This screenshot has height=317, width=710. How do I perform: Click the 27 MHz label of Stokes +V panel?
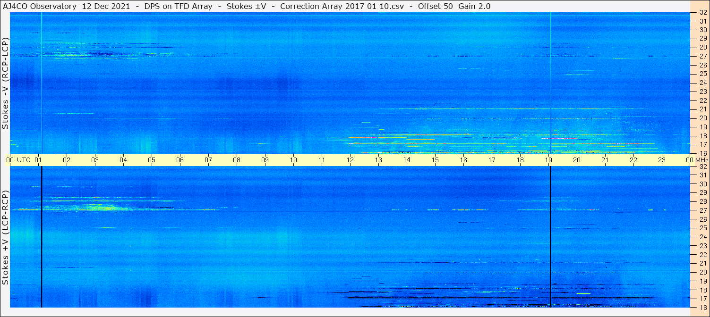tap(703, 210)
